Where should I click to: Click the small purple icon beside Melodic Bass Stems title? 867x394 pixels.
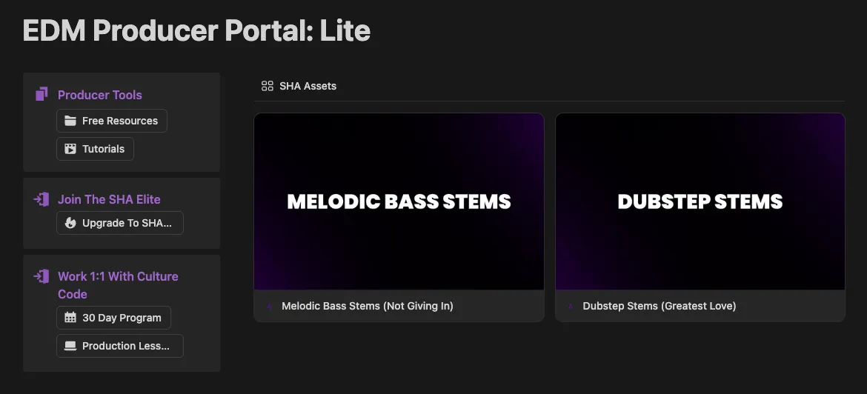click(269, 306)
